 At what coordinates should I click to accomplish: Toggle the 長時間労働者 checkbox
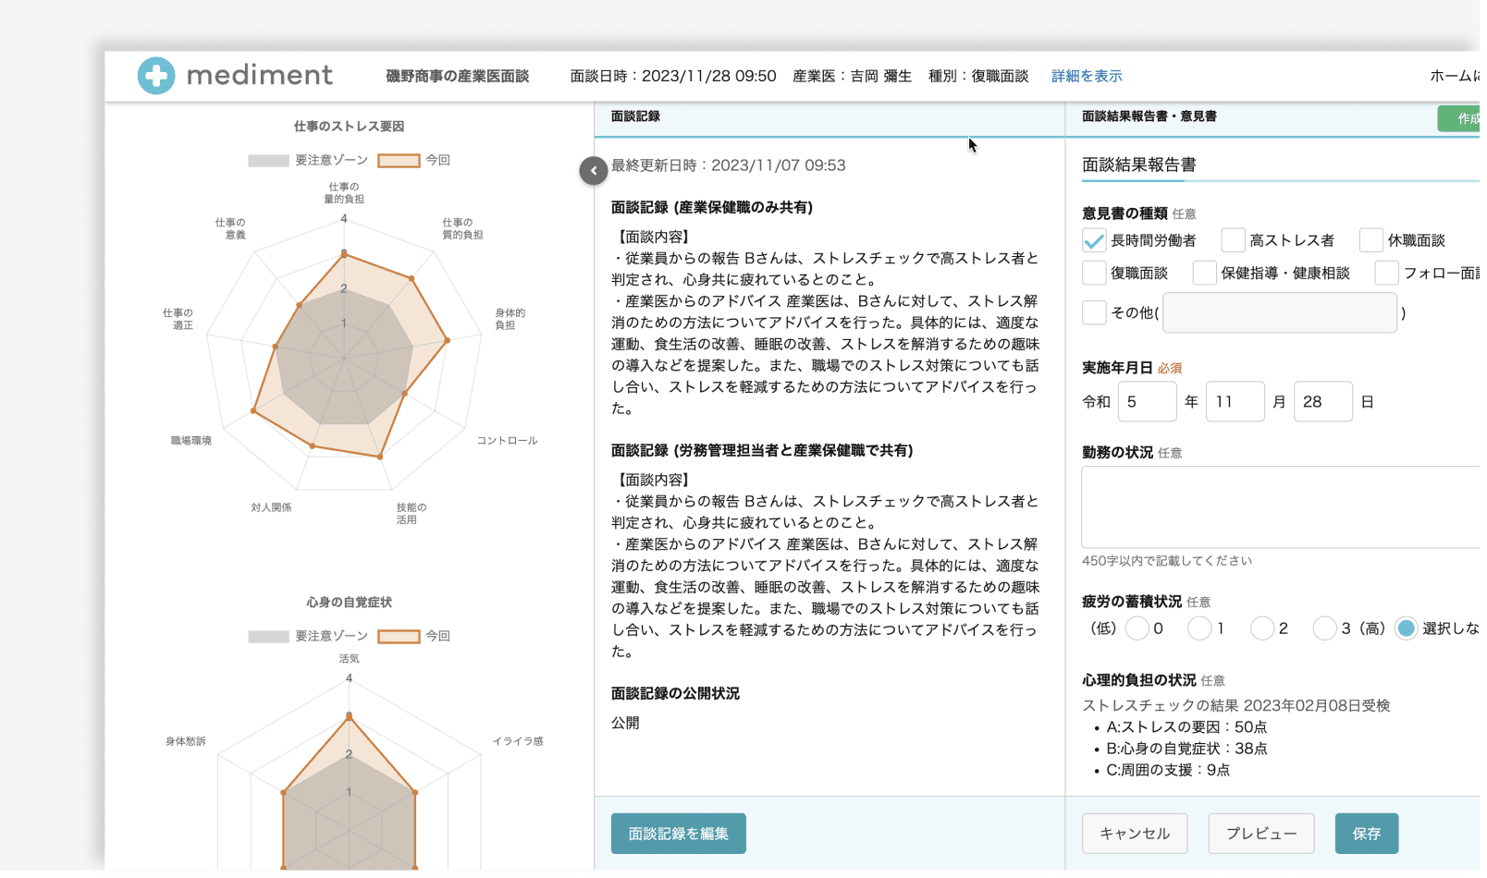(x=1094, y=240)
